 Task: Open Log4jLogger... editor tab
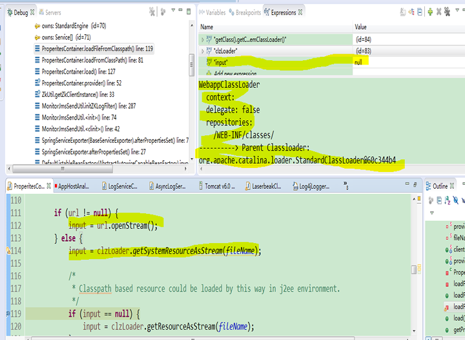point(311,186)
